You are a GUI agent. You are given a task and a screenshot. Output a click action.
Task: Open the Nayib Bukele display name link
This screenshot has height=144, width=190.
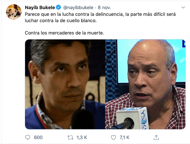[x=40, y=7]
